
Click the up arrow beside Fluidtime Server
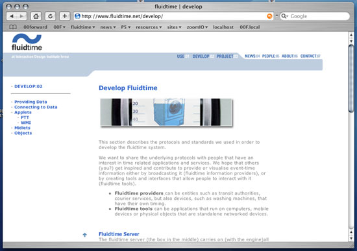pos(84,235)
